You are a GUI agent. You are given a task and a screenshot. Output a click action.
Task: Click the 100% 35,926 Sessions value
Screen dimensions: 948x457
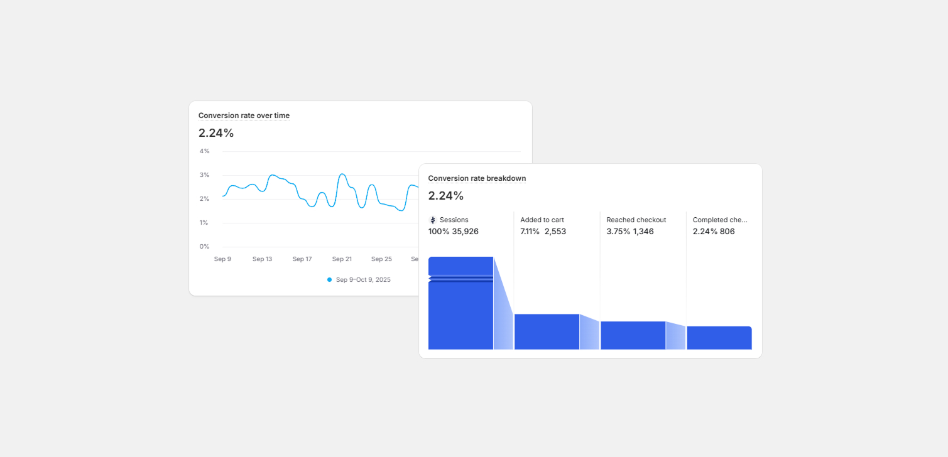452,231
